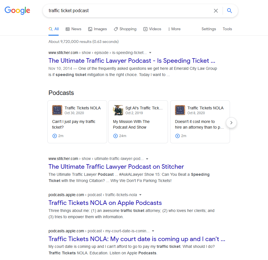This screenshot has width=268, height=260.
Task: Click Oct 2, 2019 date on Sgt Al's card
Action: (134, 113)
